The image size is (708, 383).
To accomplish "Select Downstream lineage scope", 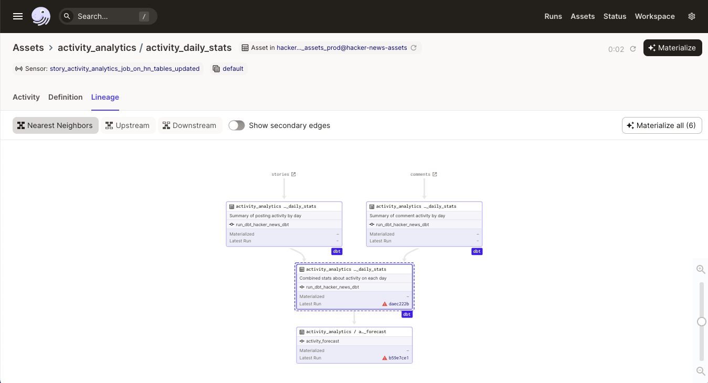I will point(189,125).
